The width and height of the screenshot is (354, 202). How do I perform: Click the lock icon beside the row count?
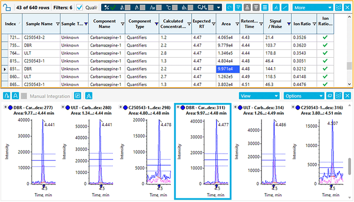(7, 8)
